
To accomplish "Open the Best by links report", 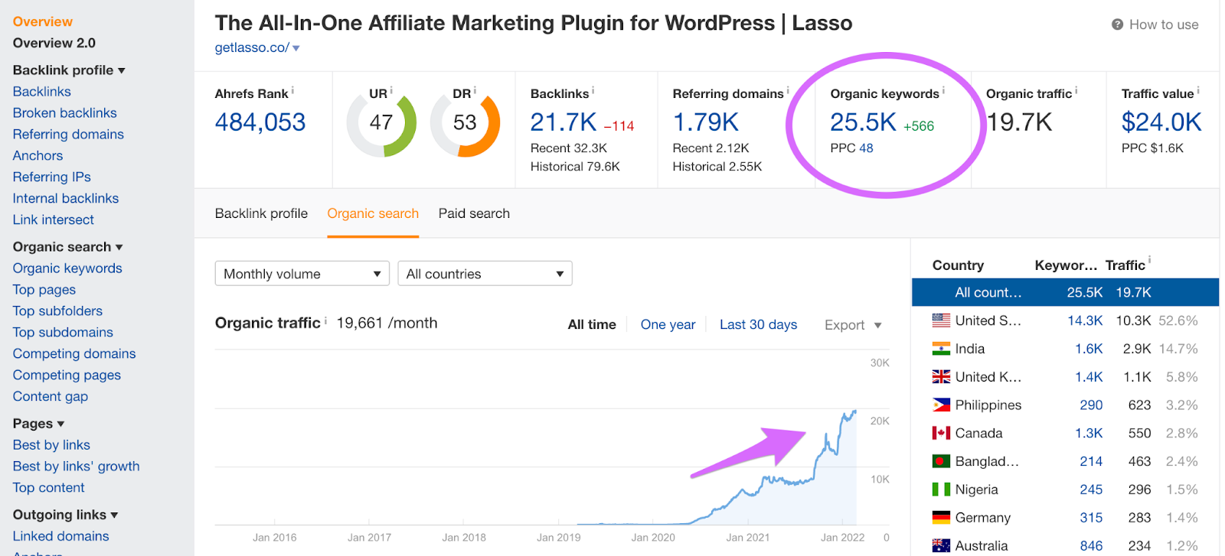I will tap(51, 445).
